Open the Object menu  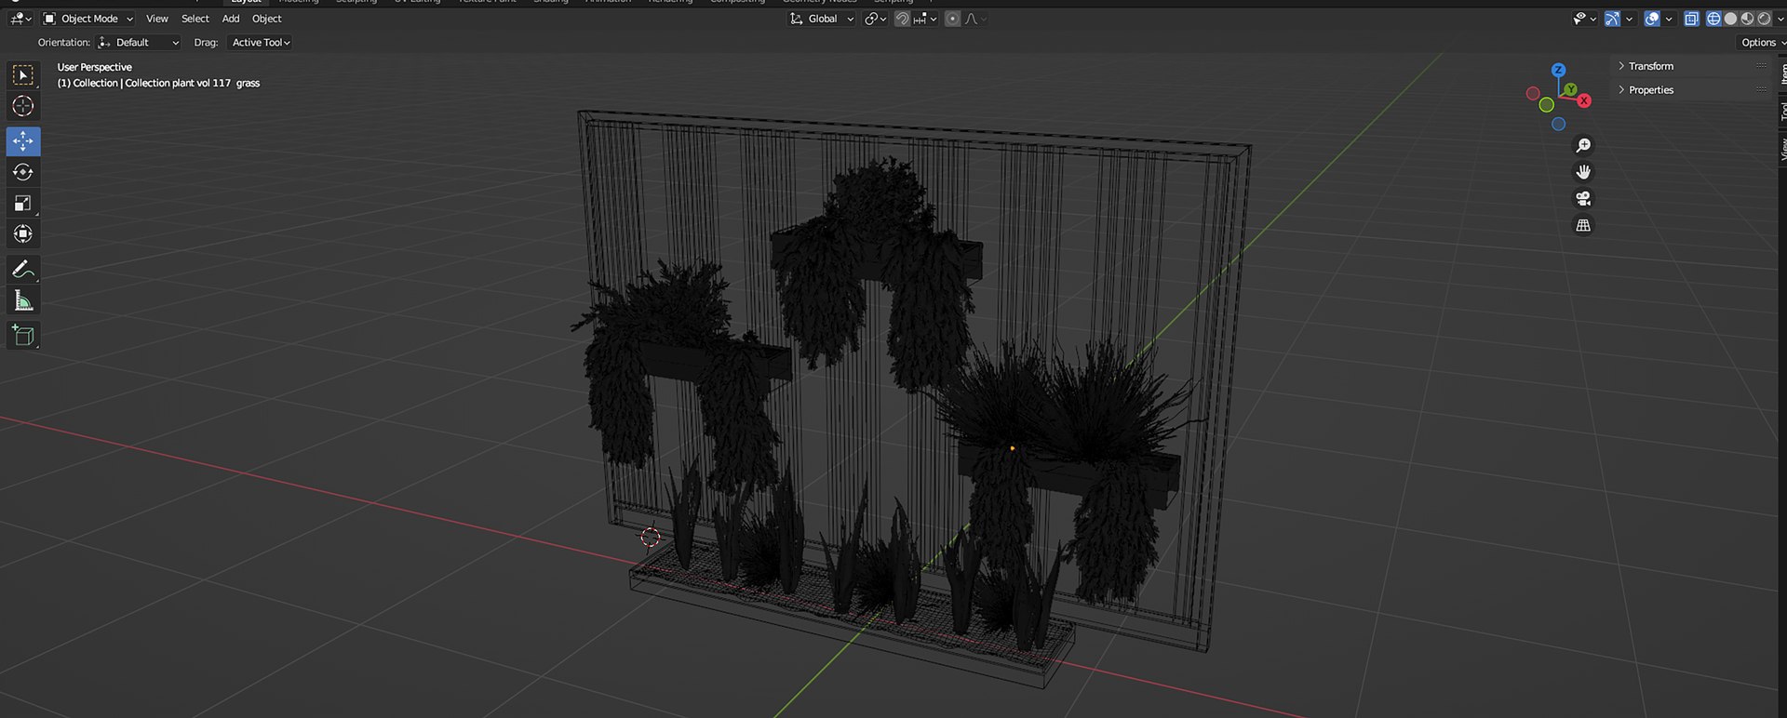click(x=267, y=19)
